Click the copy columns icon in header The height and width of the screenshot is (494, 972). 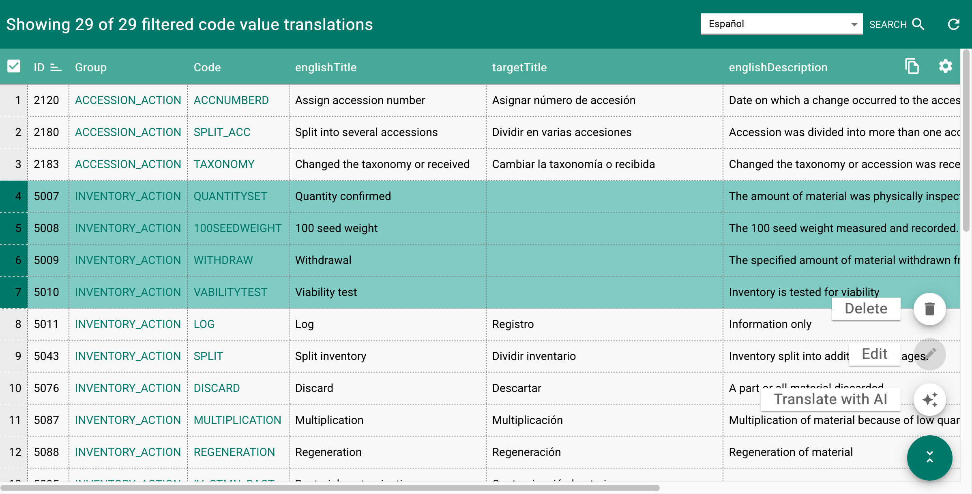coord(912,66)
